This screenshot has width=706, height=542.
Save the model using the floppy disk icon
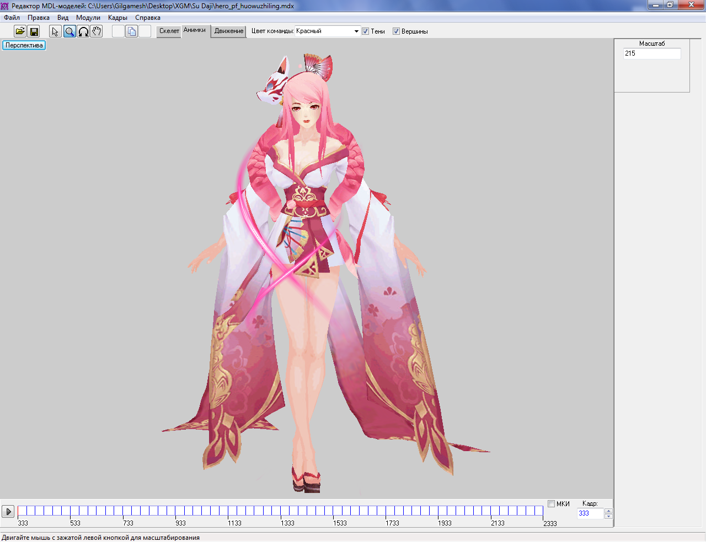pos(34,31)
